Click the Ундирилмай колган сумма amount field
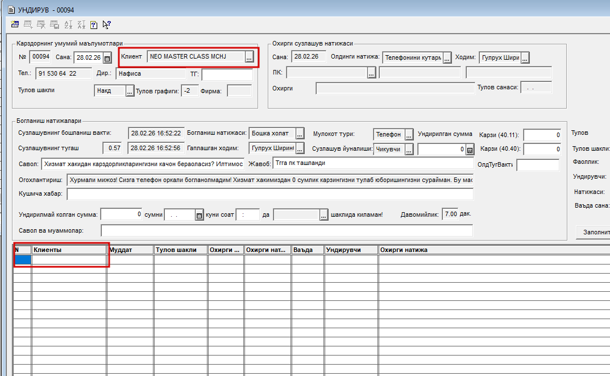 tap(122, 214)
